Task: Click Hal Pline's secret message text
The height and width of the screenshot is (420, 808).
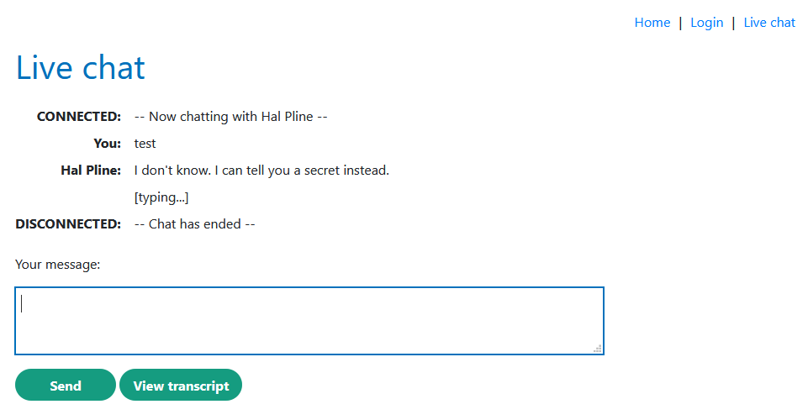Action: coord(261,171)
